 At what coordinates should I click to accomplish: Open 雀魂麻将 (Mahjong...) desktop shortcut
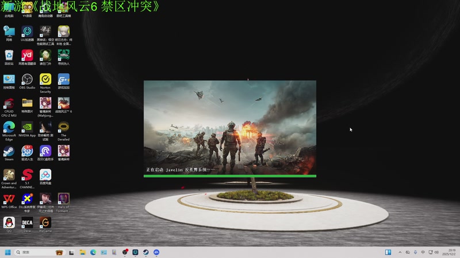pyautogui.click(x=45, y=107)
